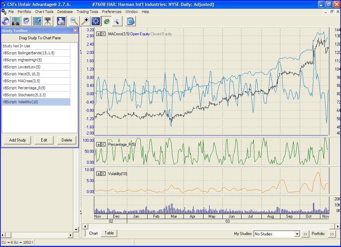The image size is (341, 247).
Task: Click the Closed Equity legend label
Action: pyautogui.click(x=161, y=34)
